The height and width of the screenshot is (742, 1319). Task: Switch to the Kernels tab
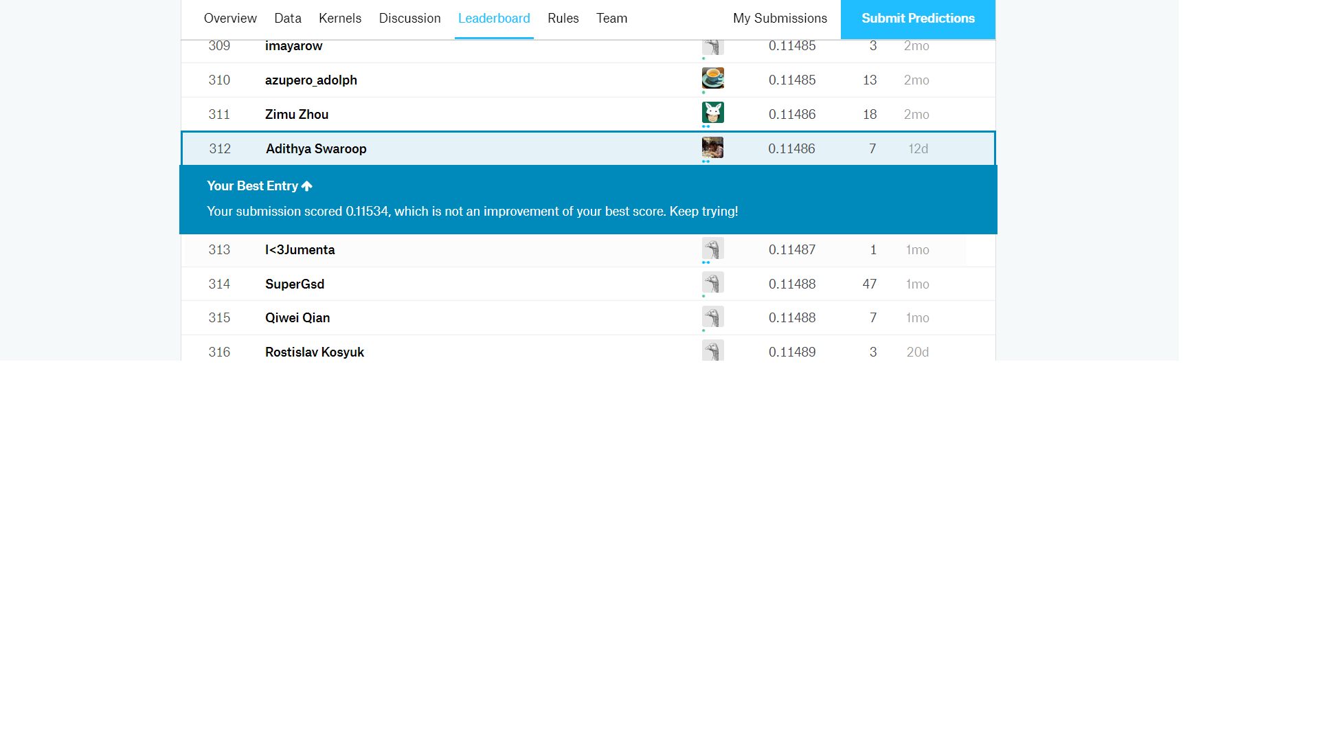[x=339, y=19]
